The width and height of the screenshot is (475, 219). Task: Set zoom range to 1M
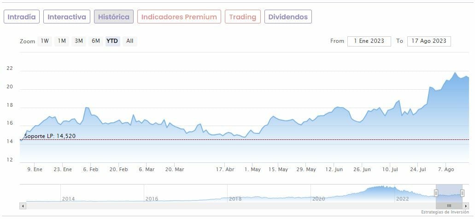click(62, 41)
